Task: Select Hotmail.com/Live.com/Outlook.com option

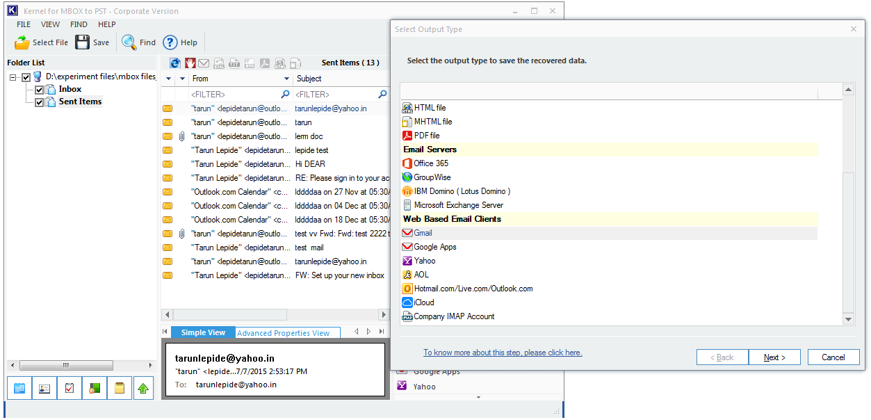Action: (468, 289)
